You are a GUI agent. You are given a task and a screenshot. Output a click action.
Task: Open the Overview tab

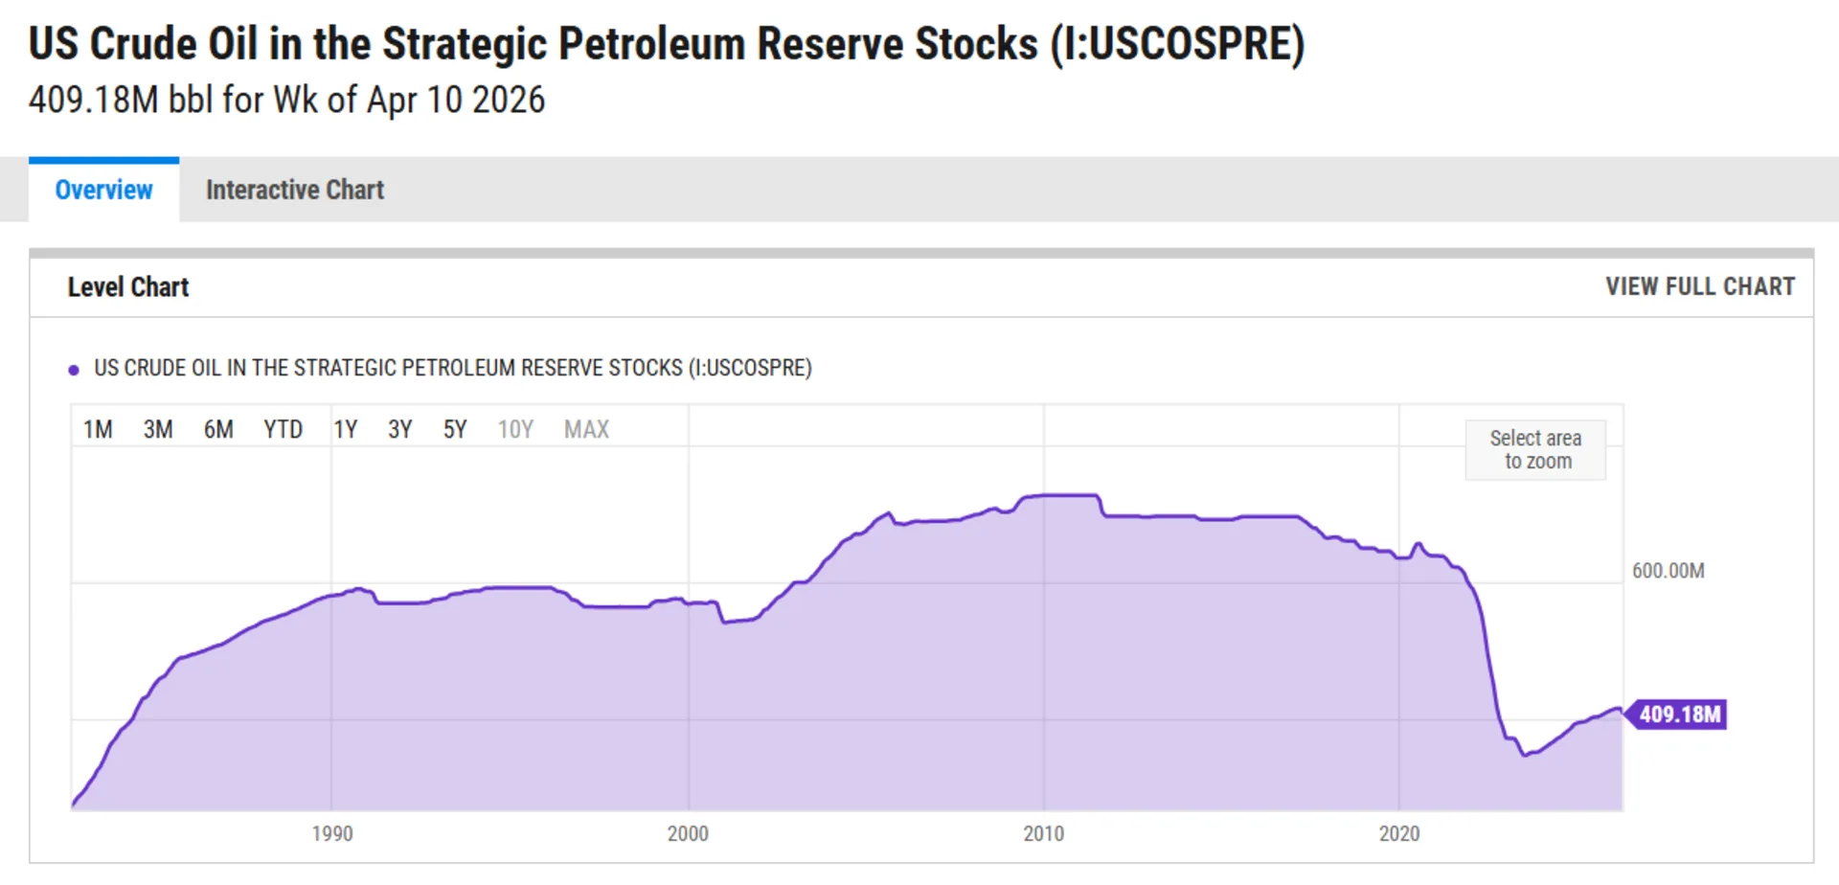(x=103, y=190)
